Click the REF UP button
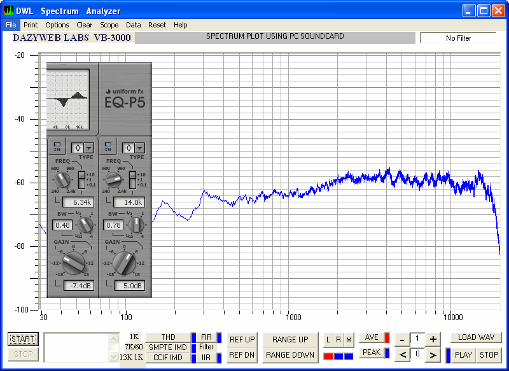 pos(242,340)
